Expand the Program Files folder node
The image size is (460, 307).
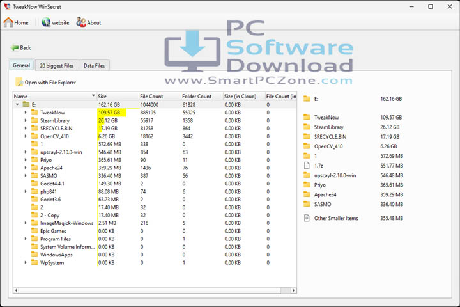click(25, 239)
